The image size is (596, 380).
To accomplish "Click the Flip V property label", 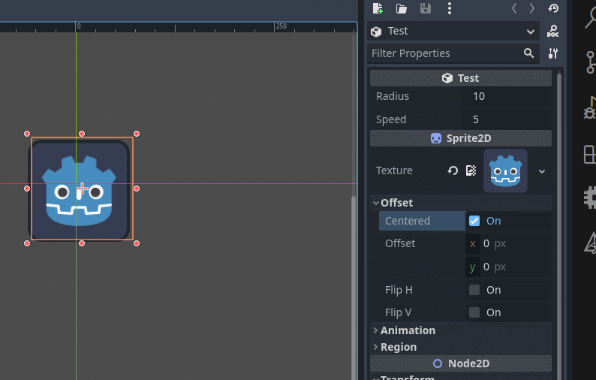I will coord(398,312).
